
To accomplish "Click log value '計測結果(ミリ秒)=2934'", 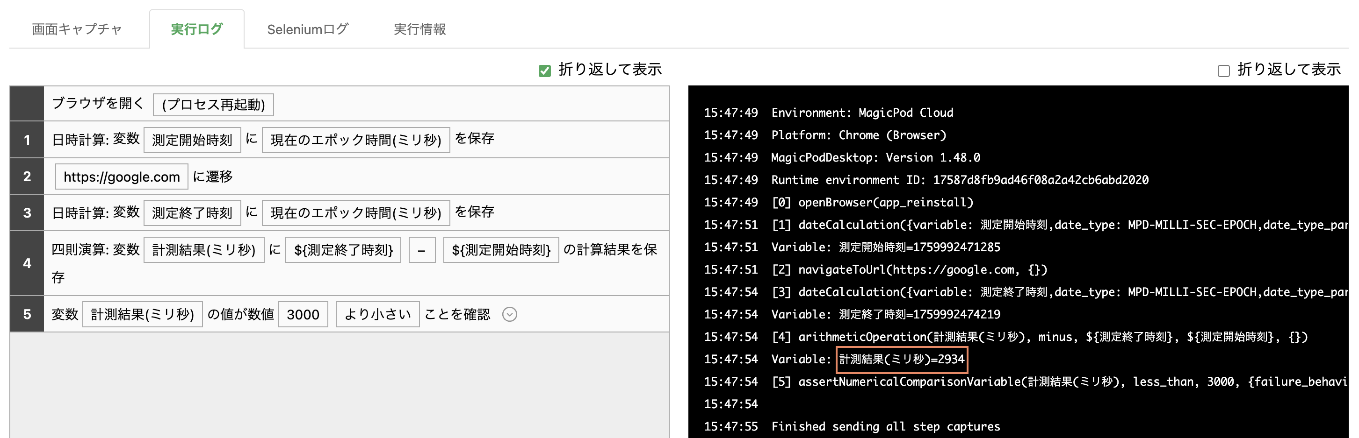I will pos(902,360).
